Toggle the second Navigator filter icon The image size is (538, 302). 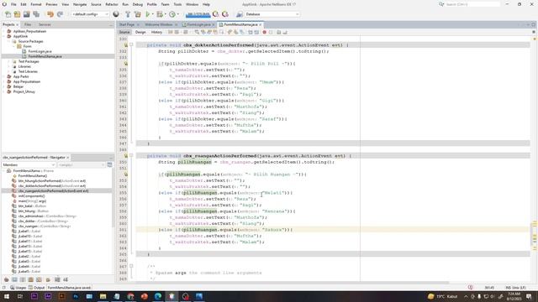pos(14,279)
